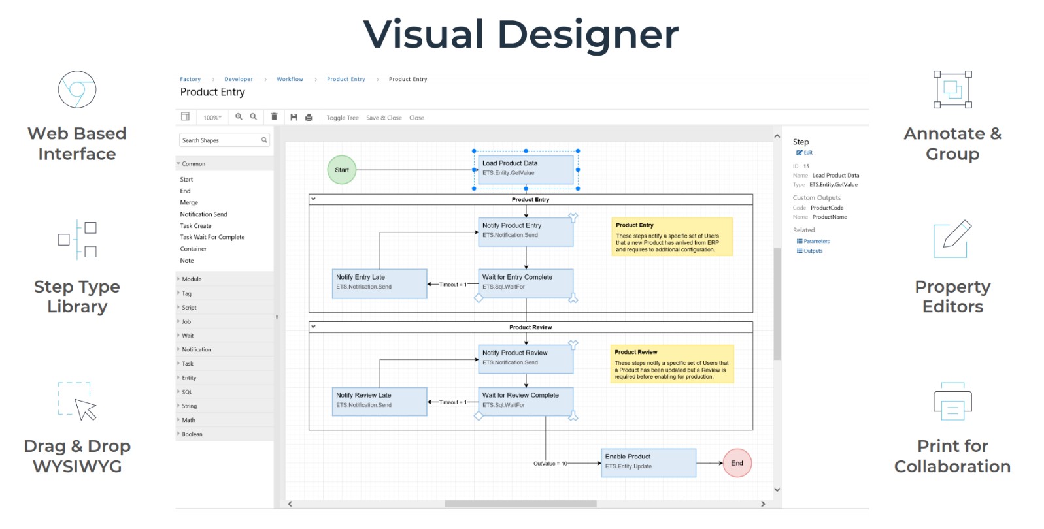Click the zoom out magnifier icon
1044x529 pixels.
tap(254, 117)
